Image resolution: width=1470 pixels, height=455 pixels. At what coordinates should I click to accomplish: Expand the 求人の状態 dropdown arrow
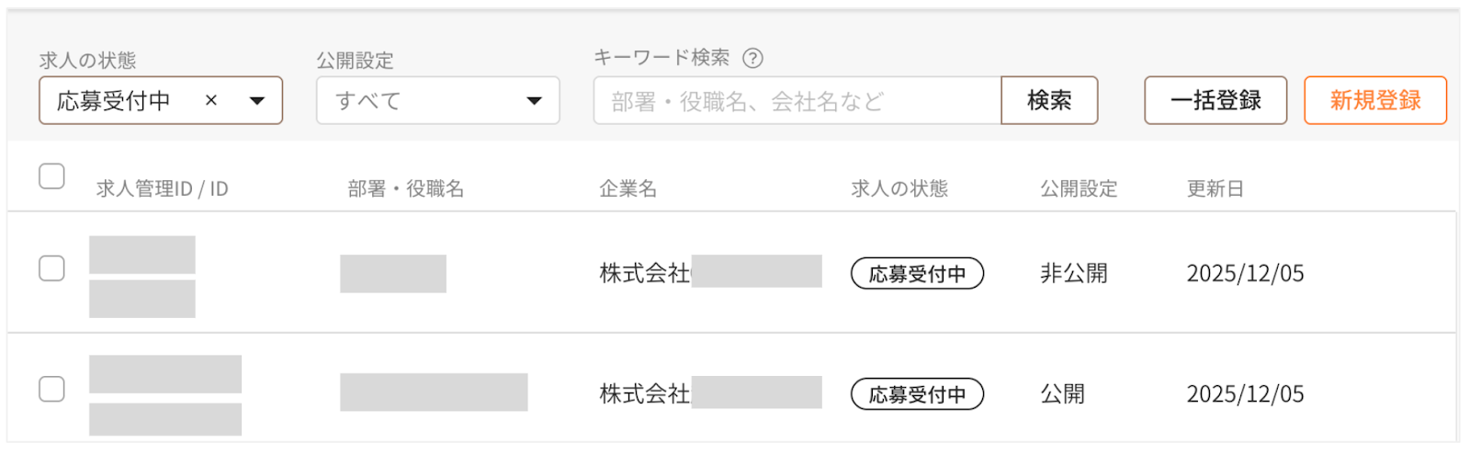point(257,100)
